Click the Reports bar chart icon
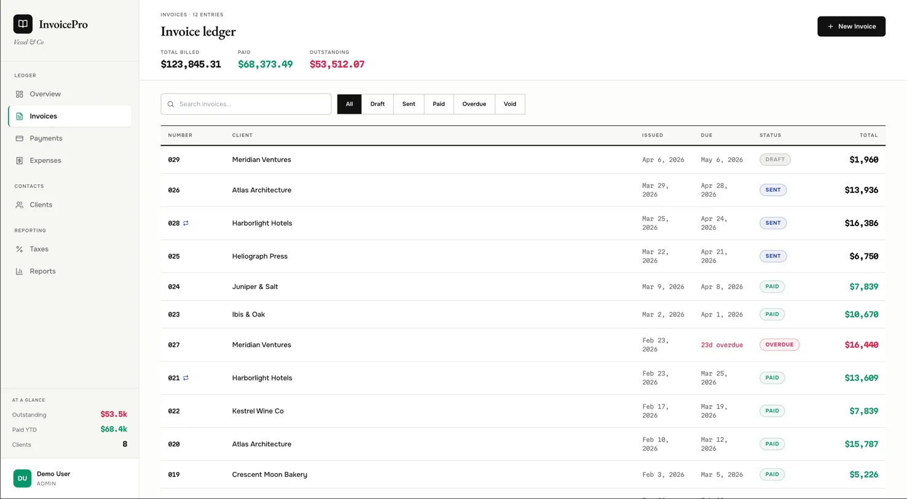The image size is (907, 499). tap(19, 271)
